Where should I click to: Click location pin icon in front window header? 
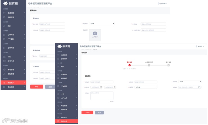(x=196, y=46)
